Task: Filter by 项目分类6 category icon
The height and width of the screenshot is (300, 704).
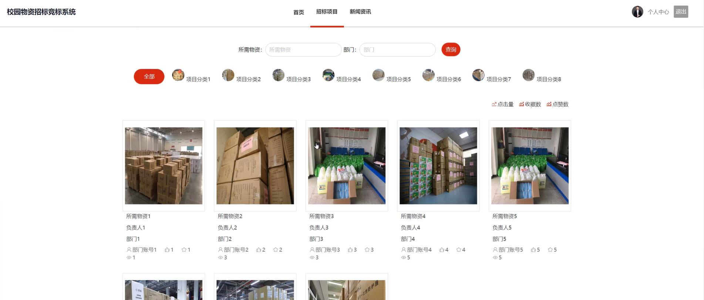Action: 428,75
